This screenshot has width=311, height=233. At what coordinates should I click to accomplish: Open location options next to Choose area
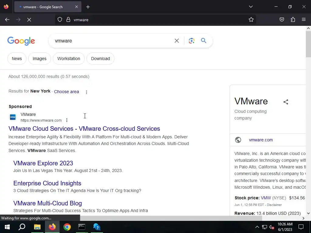click(87, 92)
